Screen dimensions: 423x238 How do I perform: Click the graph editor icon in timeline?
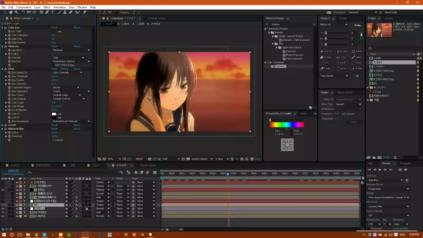tap(155, 172)
